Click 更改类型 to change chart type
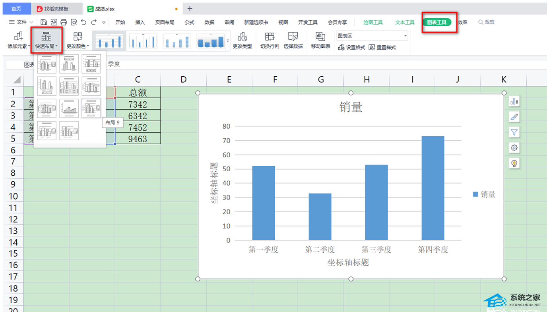 point(242,41)
